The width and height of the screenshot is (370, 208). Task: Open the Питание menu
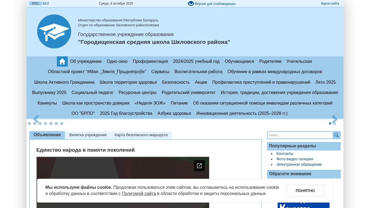click(x=179, y=103)
